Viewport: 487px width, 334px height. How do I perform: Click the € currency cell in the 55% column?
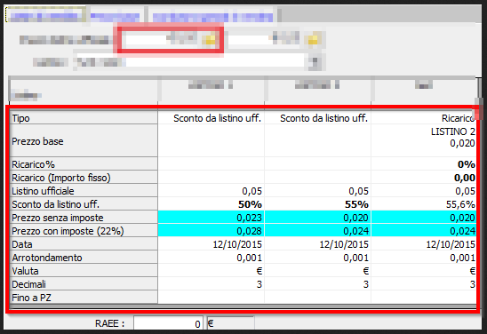coord(318,271)
